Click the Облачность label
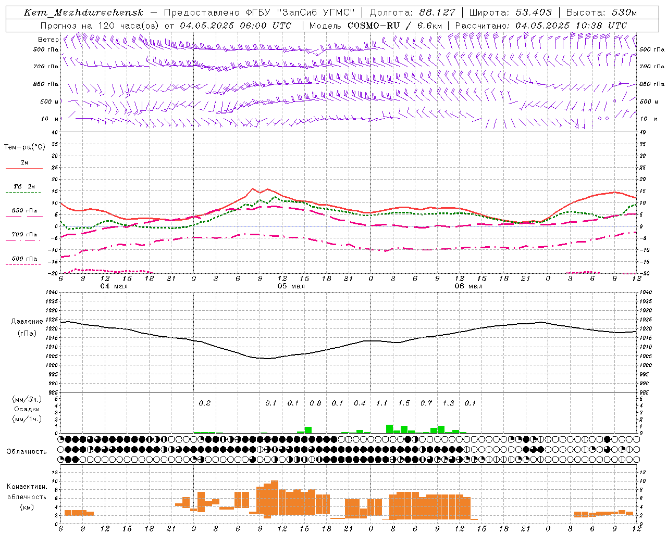667x533 pixels. 27,451
